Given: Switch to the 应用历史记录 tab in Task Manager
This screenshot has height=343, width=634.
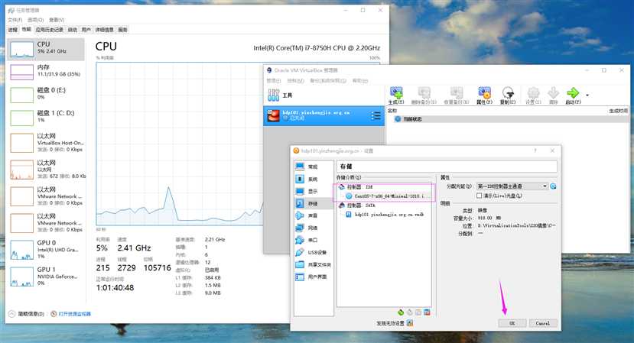Looking at the screenshot, I should click(x=50, y=30).
